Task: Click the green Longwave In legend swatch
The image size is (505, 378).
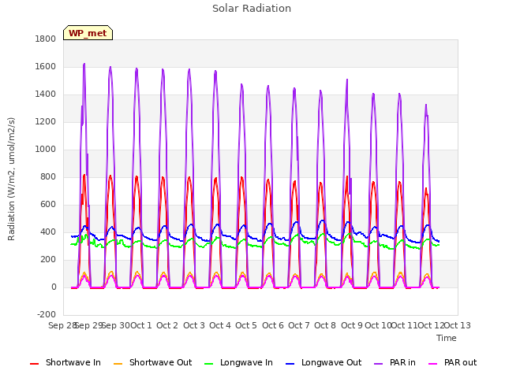Action: [208, 364]
